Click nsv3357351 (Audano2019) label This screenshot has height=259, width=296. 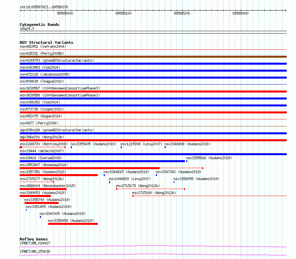click(43, 172)
